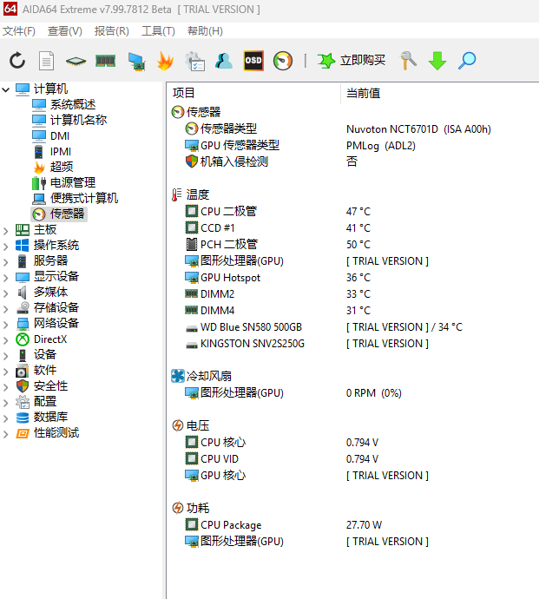
Task: Expand the DirectX tree node
Action: click(6, 340)
